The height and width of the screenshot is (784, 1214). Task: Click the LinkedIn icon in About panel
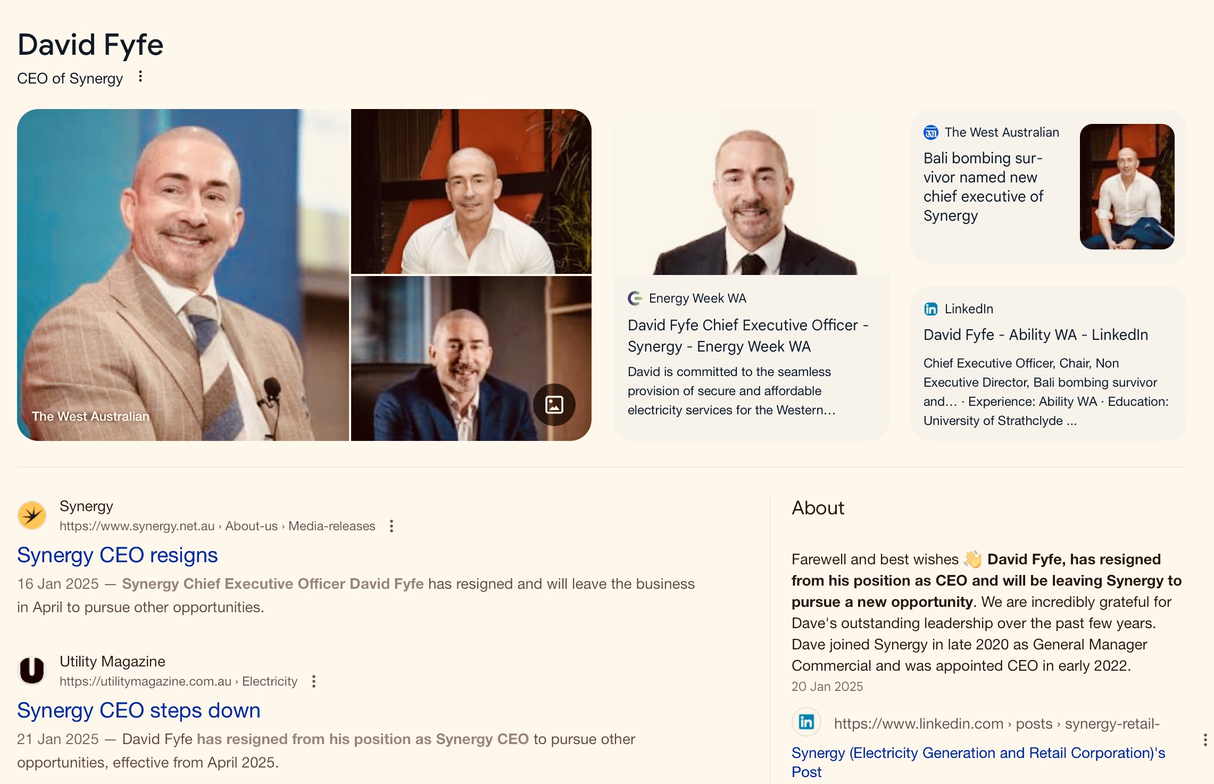[806, 722]
